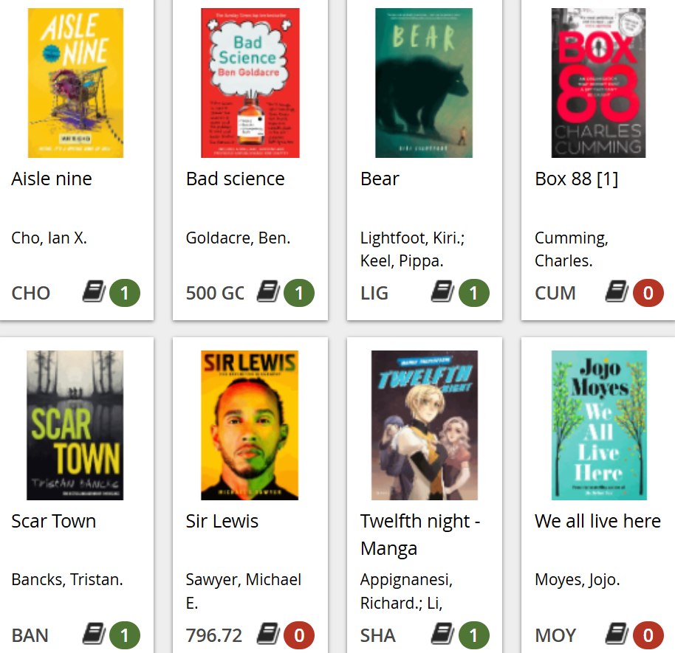675x653 pixels.
Task: Click author Goldacre, Ben.
Action: tap(238, 238)
